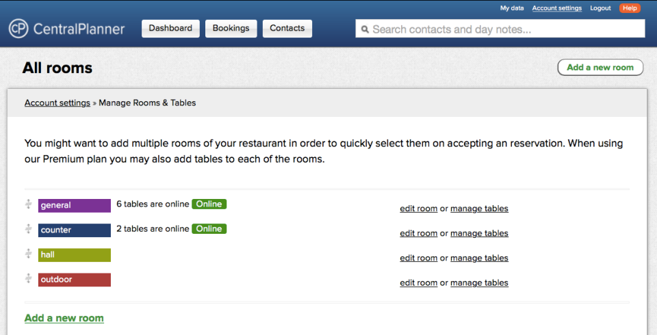Viewport: 657px width, 335px height.
Task: Click the CentralPlanner logo icon
Action: pos(18,29)
